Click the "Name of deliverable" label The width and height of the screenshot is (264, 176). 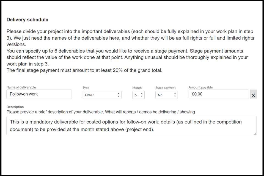21,87
